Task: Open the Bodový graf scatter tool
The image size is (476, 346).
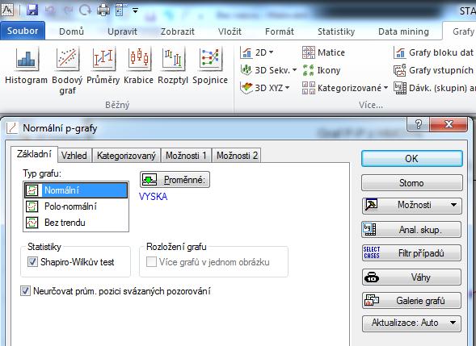Action: 67,71
